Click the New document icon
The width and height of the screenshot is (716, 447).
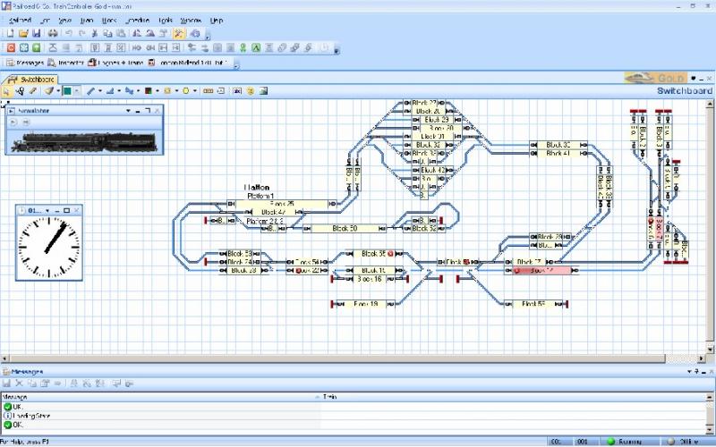(x=9, y=33)
